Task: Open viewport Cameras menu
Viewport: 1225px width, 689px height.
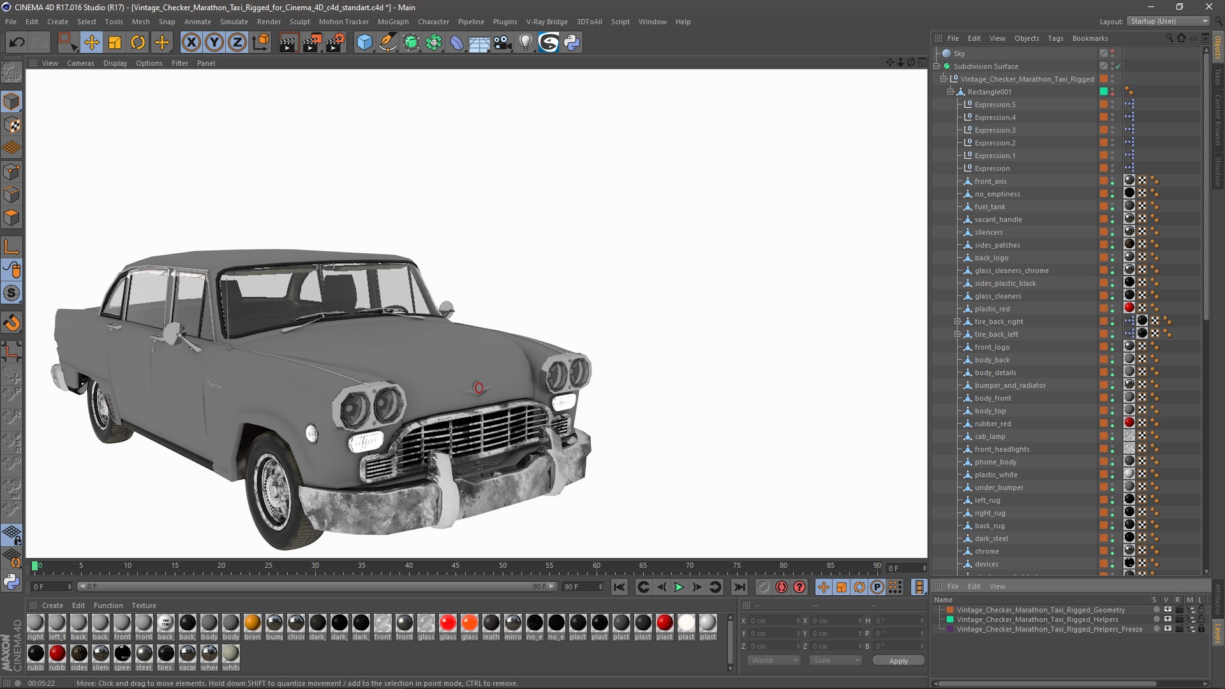Action: (80, 63)
